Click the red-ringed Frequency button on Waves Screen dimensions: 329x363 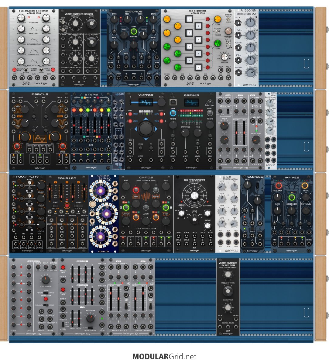click(x=279, y=185)
